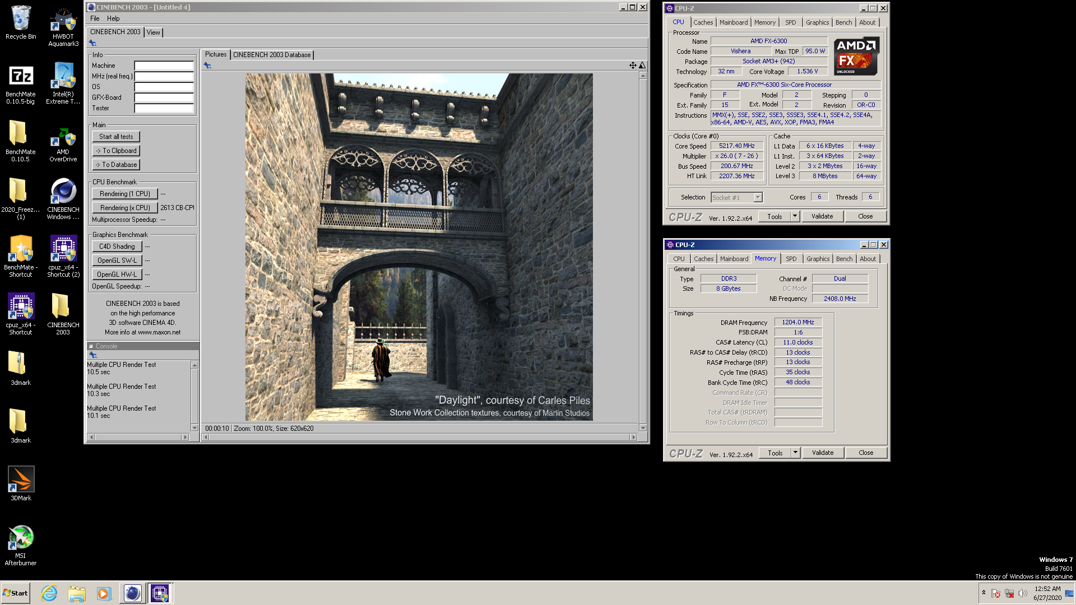The image size is (1076, 605).
Task: Open cpuz_x64 - Shortcut (2) icon
Action: coord(63,257)
